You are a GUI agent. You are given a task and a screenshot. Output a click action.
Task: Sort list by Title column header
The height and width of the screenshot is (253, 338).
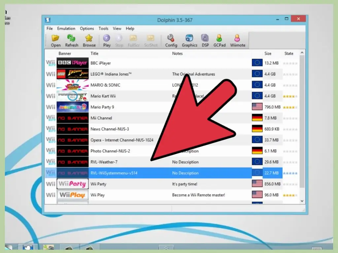[94, 53]
